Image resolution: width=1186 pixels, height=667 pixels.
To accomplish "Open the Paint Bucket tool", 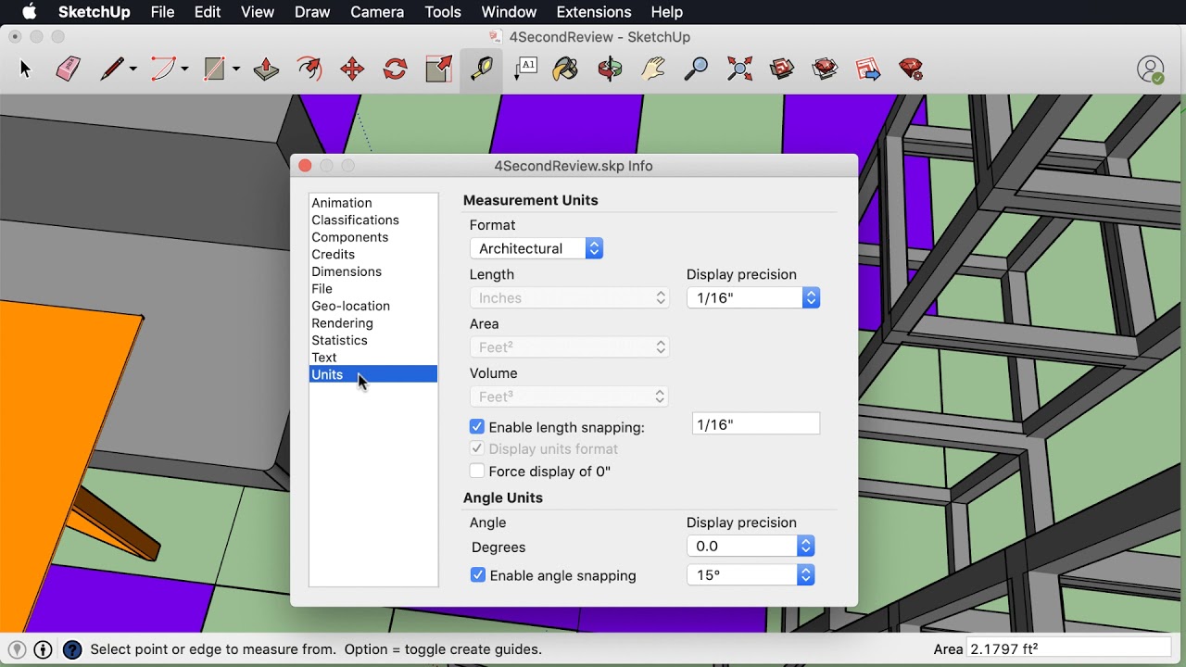I will click(x=565, y=69).
